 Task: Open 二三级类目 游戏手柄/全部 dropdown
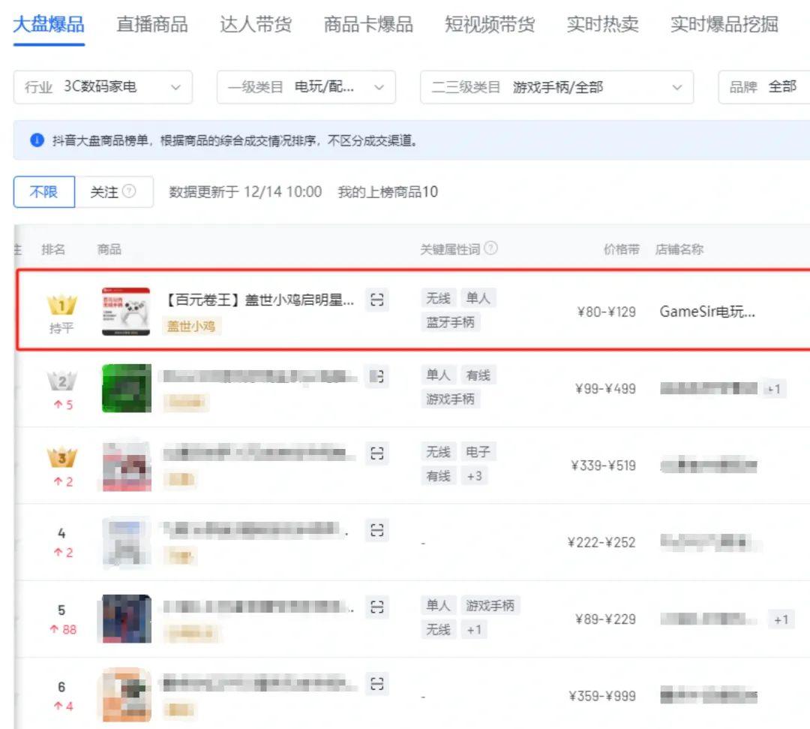coord(556,87)
